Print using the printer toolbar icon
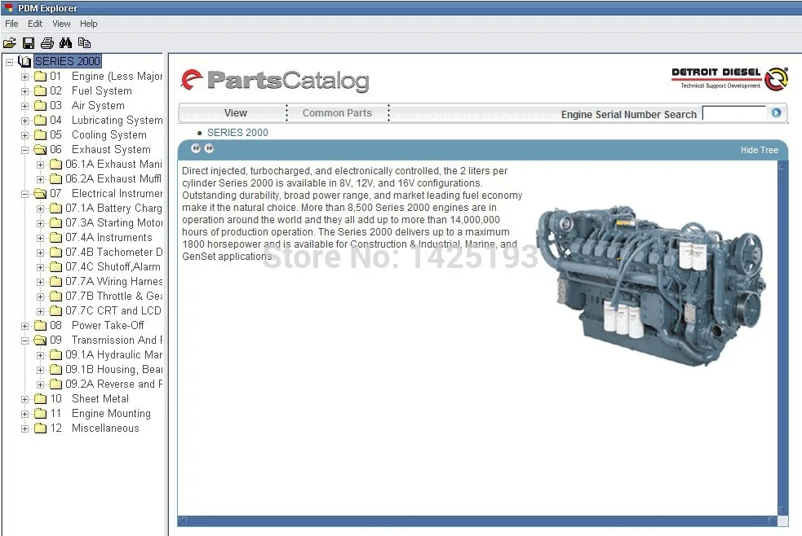Screen dimensions: 802x536 click(47, 43)
